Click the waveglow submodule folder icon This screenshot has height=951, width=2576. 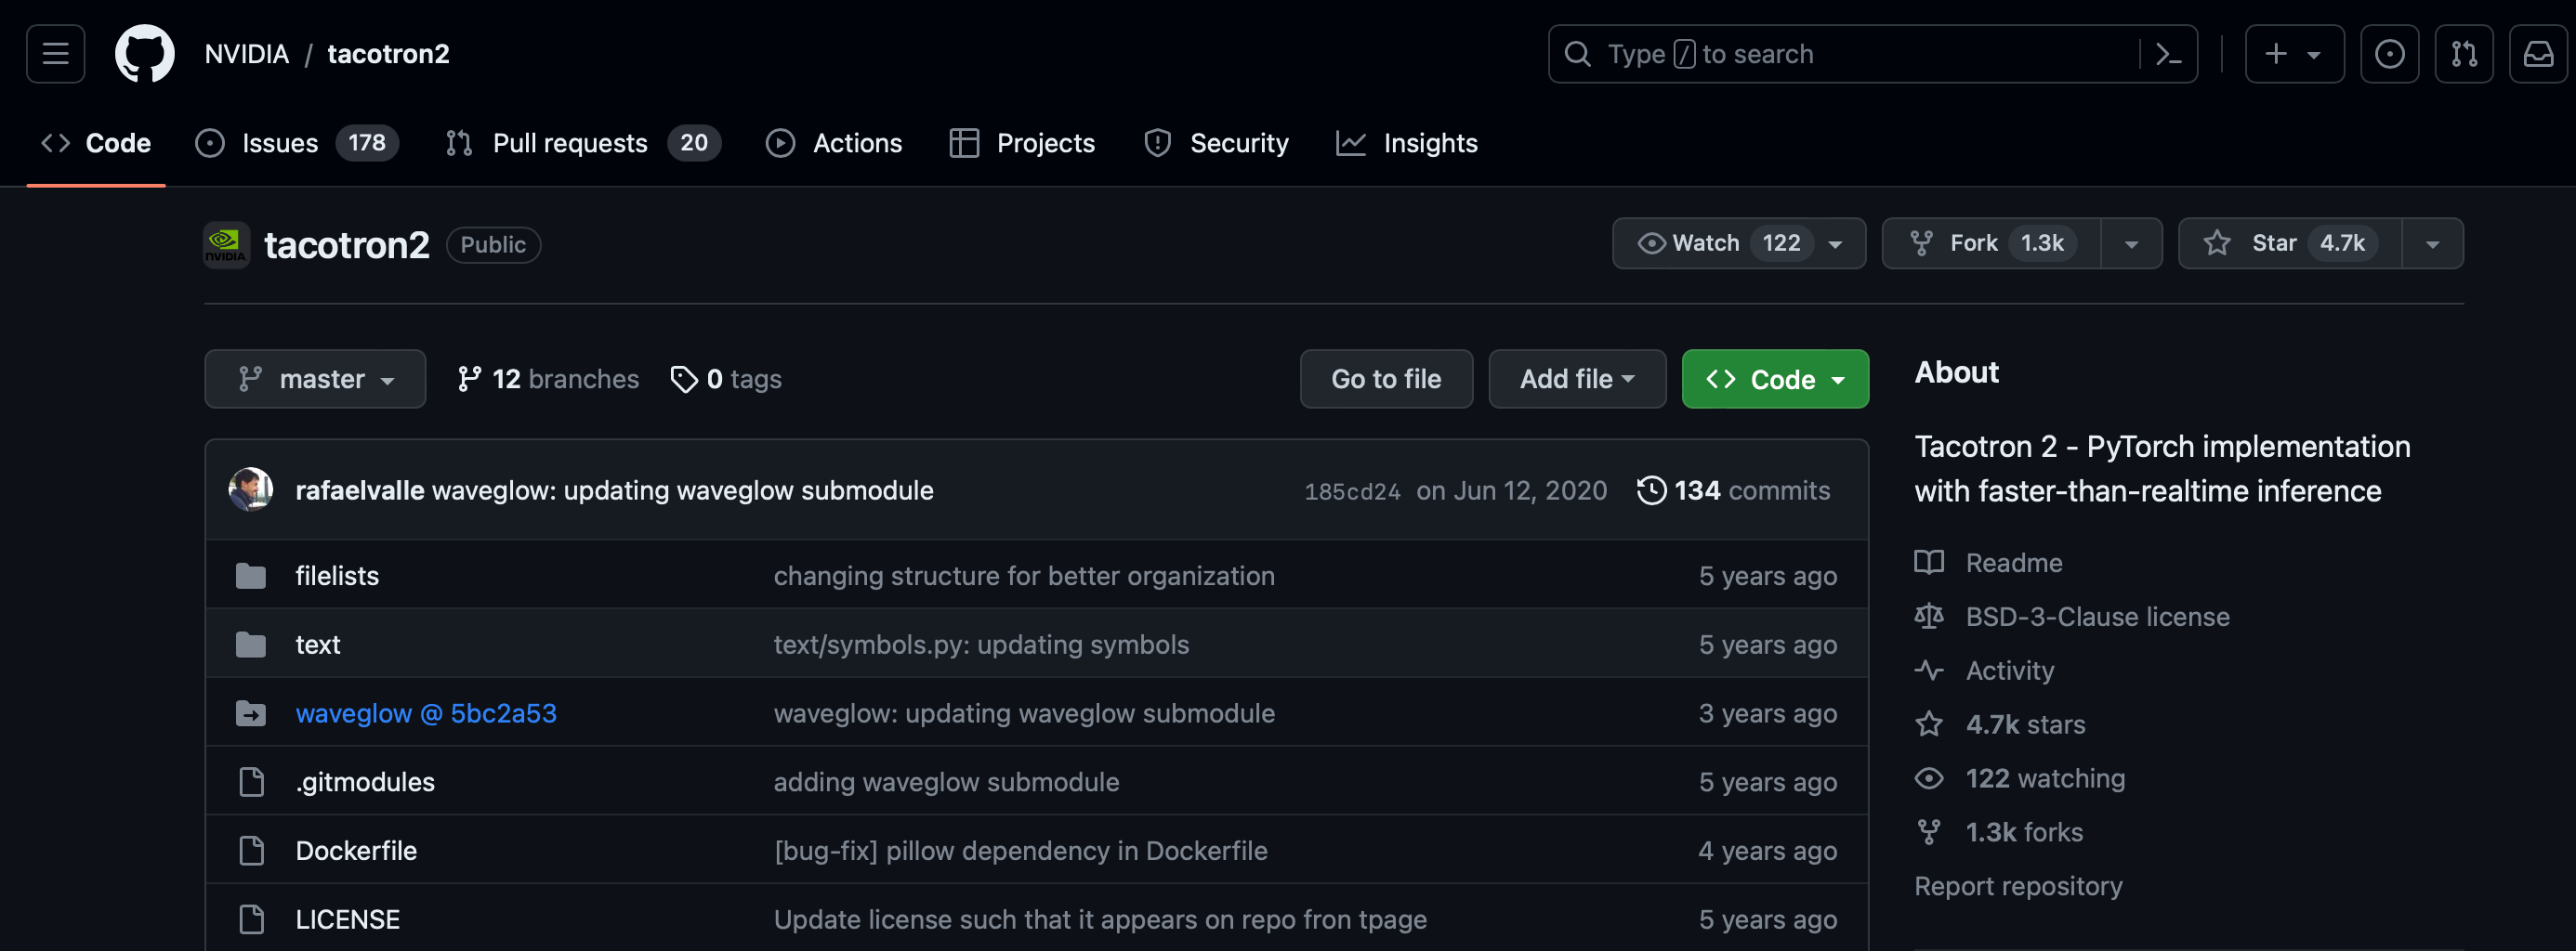click(250, 713)
